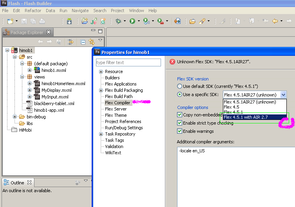The width and height of the screenshot is (295, 207).
Task: Click the Save icon in the toolbar
Action: click(24, 21)
